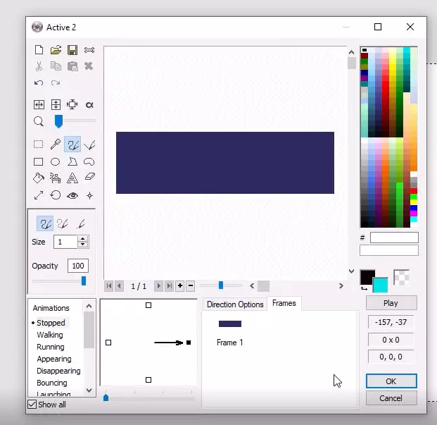Select the Polygon shape tool
The image size is (437, 425).
click(72, 161)
